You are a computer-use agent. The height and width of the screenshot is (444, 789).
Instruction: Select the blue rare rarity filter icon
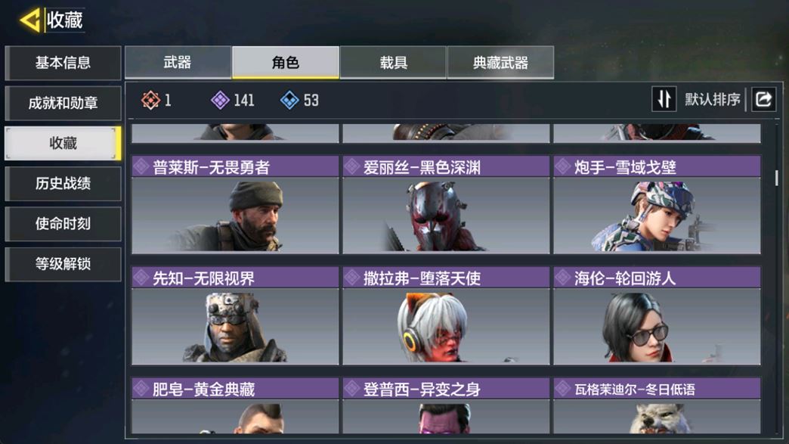click(289, 100)
